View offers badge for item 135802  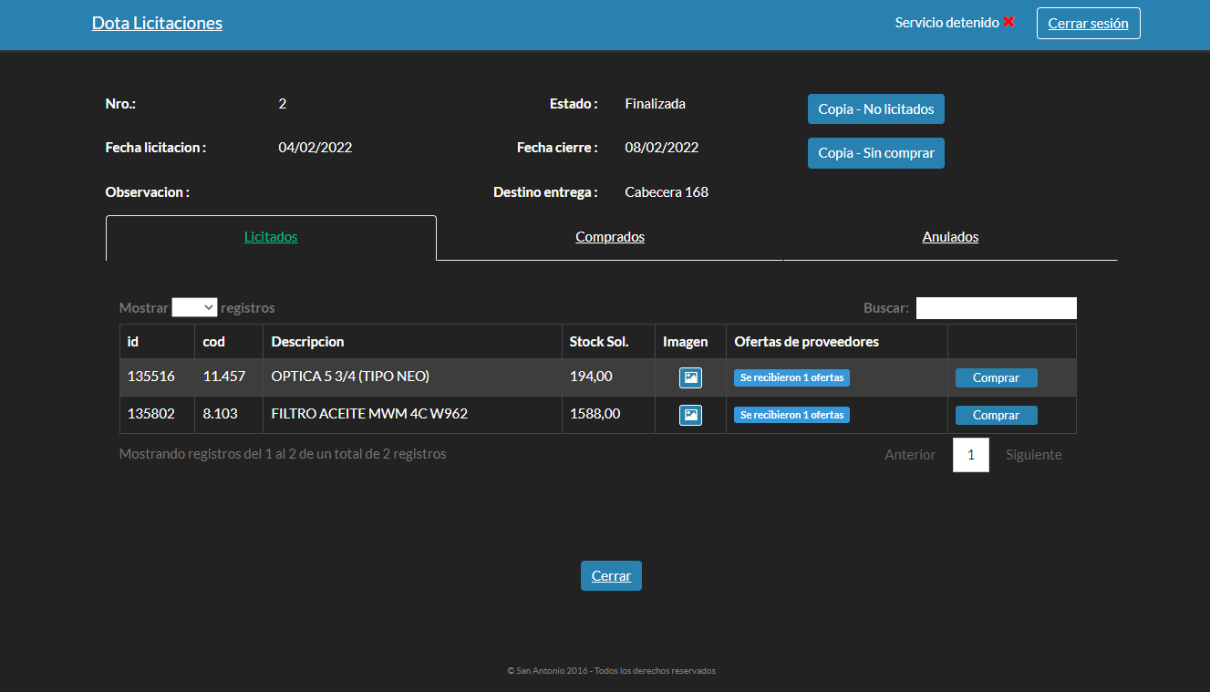pos(791,415)
